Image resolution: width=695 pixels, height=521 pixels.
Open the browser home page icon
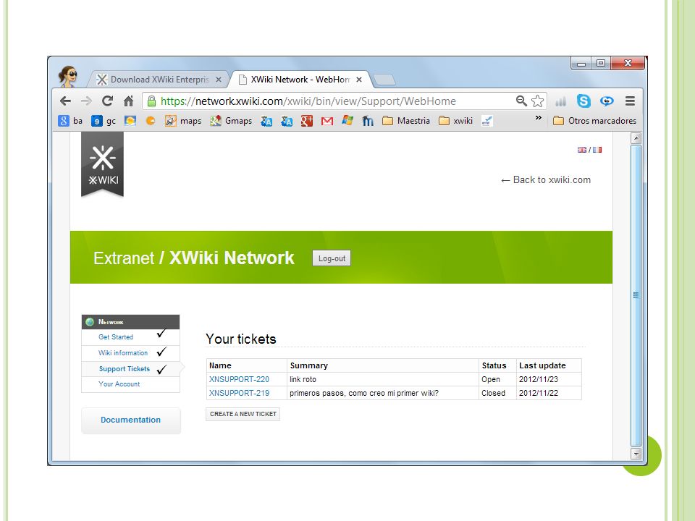click(x=129, y=101)
